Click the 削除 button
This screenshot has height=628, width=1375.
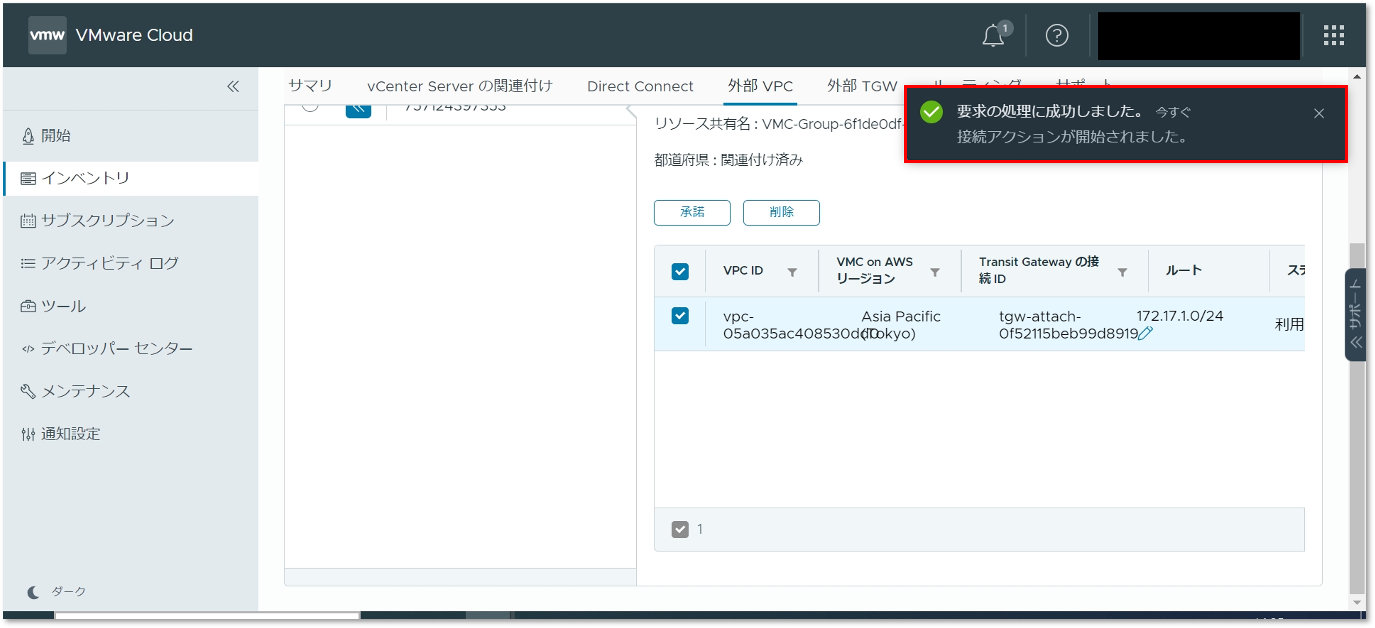click(781, 212)
